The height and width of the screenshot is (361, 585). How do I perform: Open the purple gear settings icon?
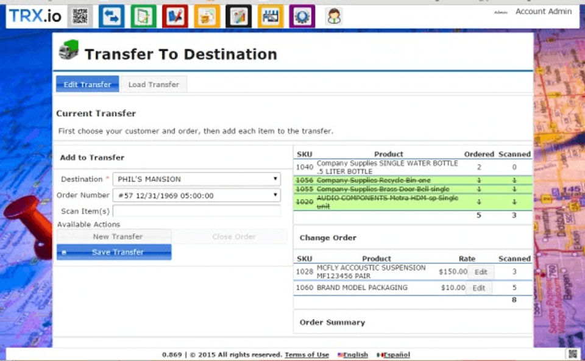[302, 16]
